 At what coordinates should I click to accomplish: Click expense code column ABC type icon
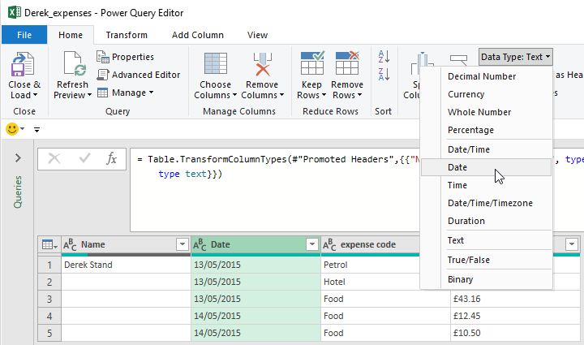329,245
